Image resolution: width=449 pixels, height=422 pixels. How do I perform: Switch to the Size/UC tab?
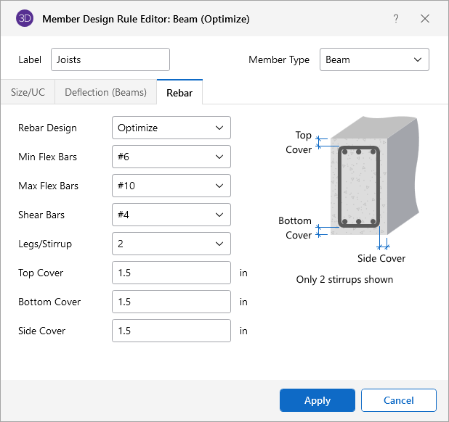[x=28, y=92]
